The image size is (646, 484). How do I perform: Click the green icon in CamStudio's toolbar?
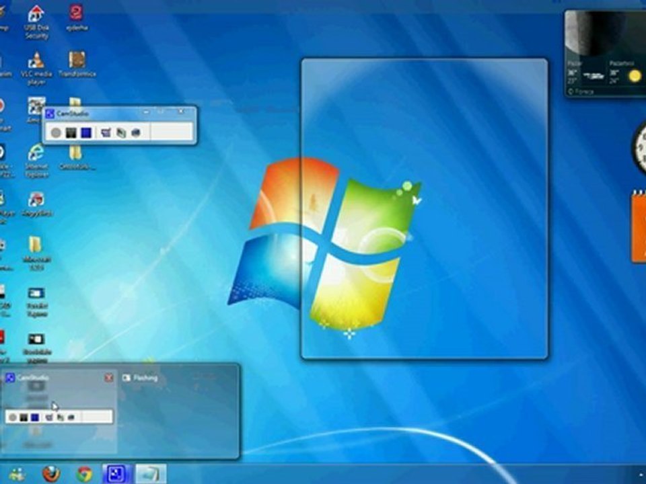point(121,132)
